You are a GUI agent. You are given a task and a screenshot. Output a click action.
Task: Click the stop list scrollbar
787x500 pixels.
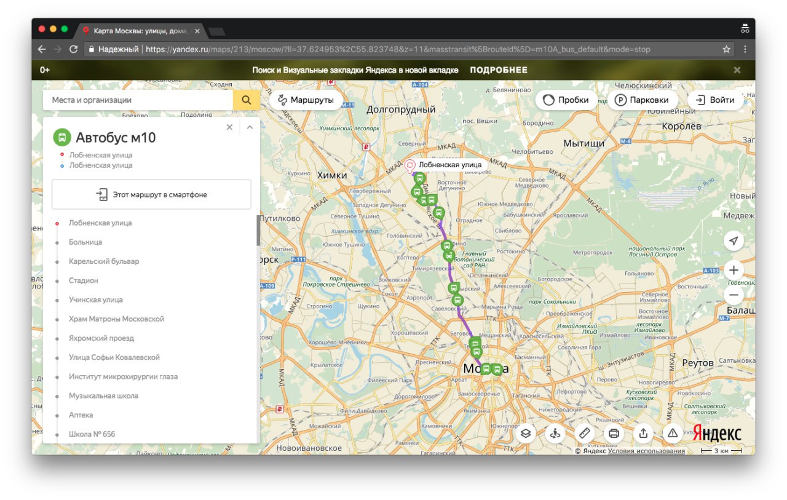pyautogui.click(x=258, y=231)
